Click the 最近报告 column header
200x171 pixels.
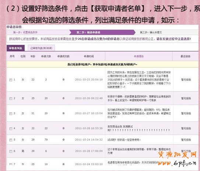pyautogui.click(x=186, y=56)
